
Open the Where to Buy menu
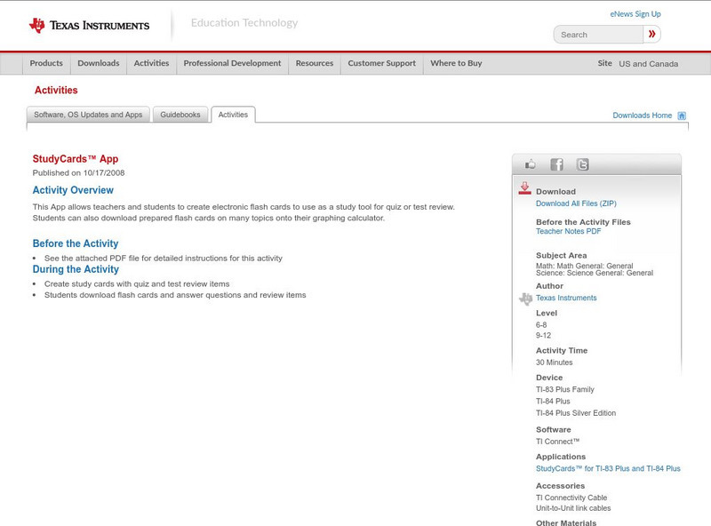(x=456, y=63)
